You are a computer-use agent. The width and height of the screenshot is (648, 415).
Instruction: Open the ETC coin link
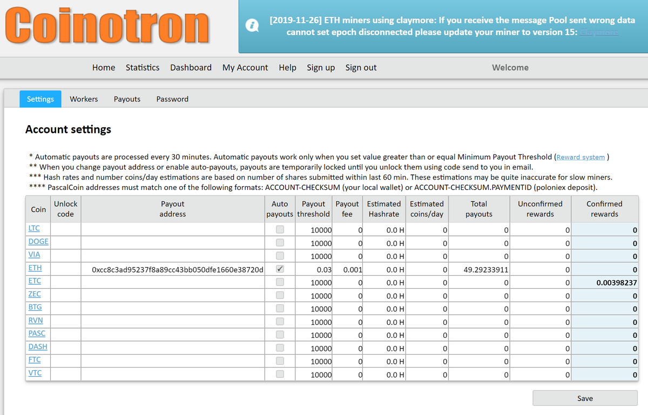click(x=35, y=281)
